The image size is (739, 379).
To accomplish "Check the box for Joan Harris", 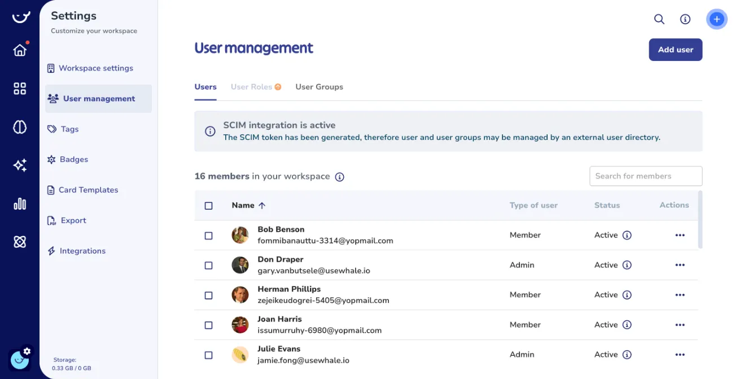I will coord(208,325).
